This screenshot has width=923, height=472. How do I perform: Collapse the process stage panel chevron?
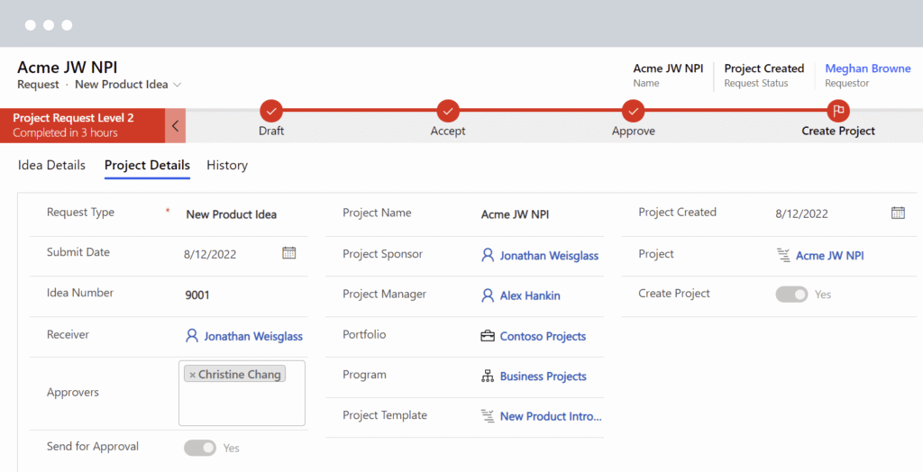click(x=176, y=126)
